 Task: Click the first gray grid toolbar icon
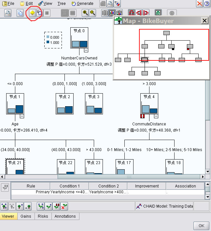coord(65,13)
